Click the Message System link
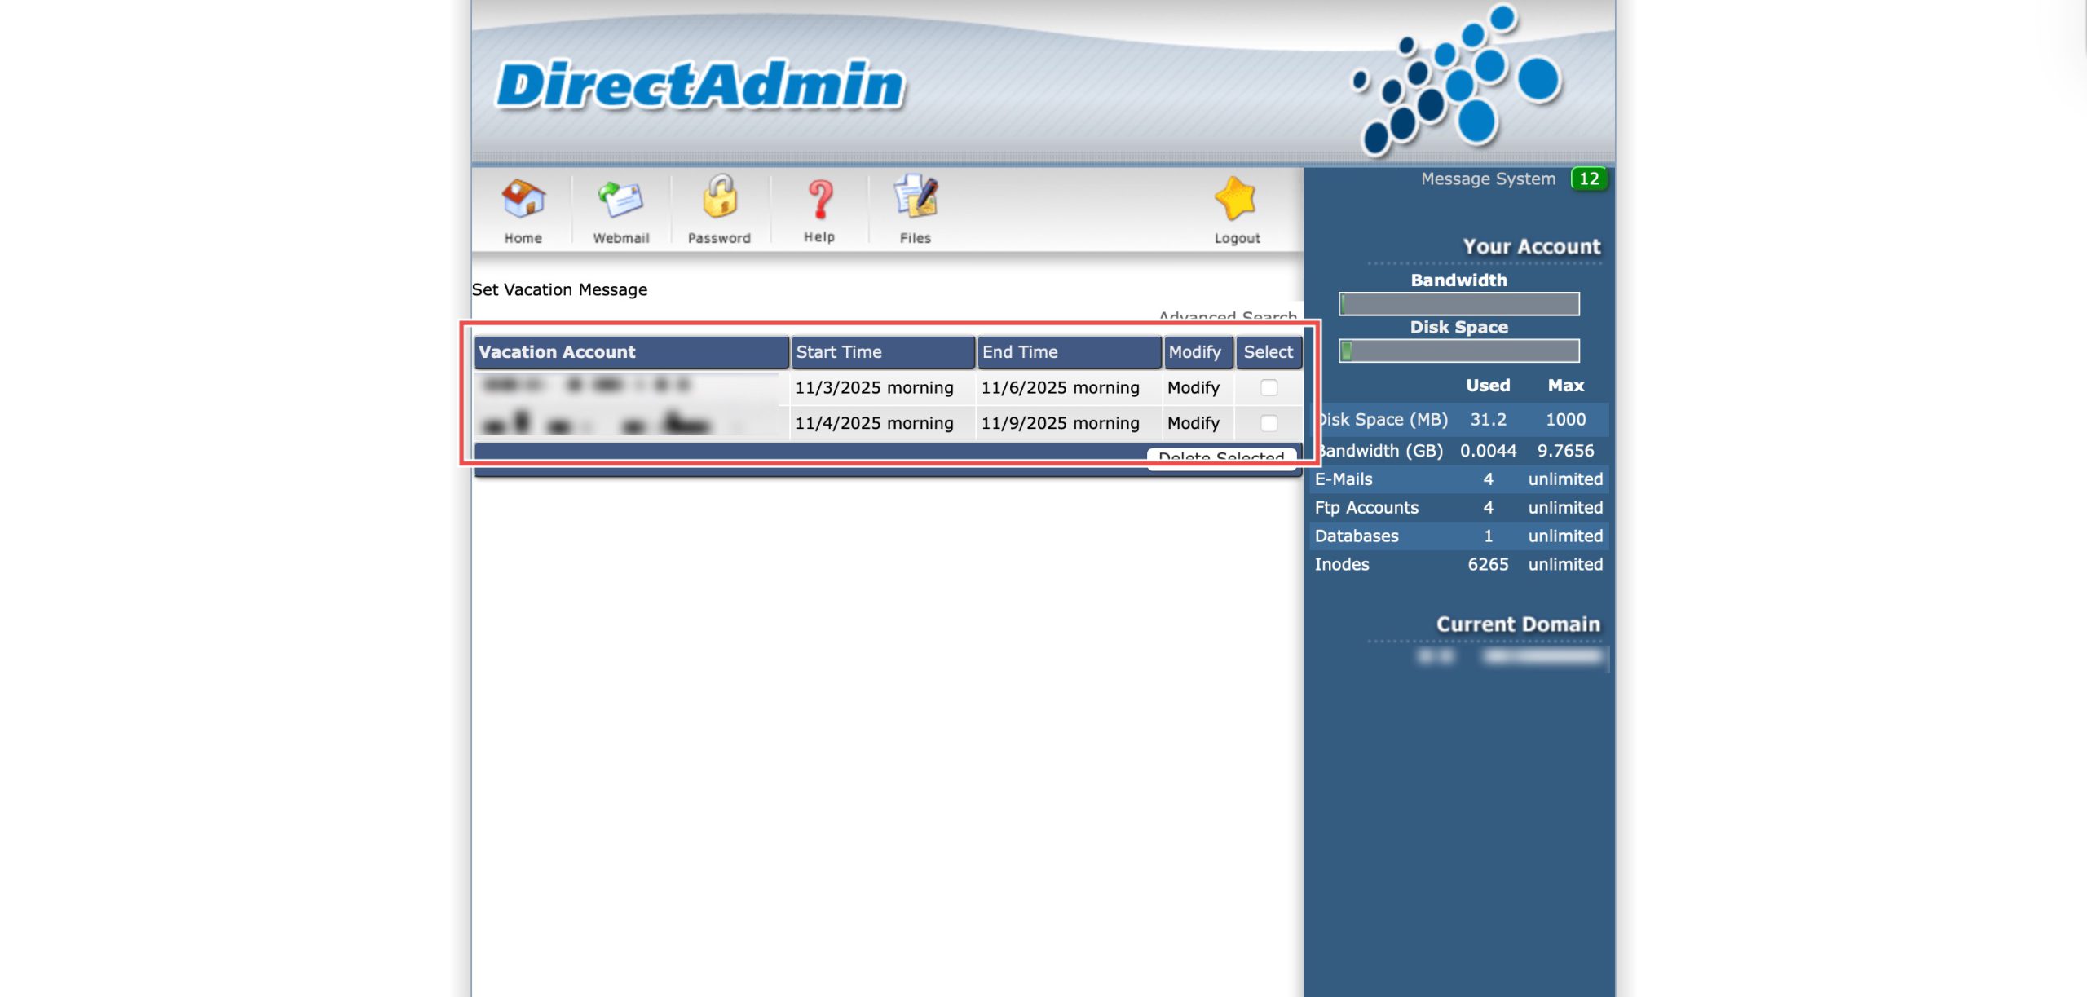This screenshot has height=997, width=2087. (x=1488, y=179)
